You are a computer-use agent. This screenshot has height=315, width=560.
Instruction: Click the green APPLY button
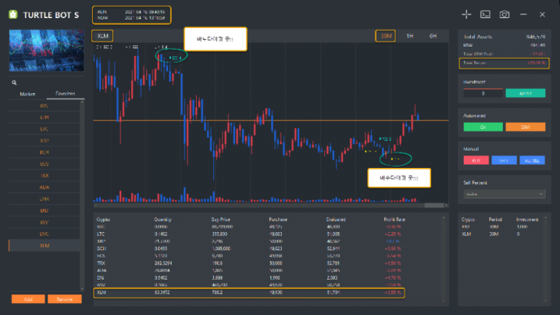tap(525, 93)
